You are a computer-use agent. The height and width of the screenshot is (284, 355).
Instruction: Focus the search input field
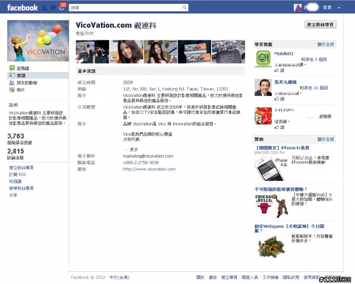pos(125,8)
